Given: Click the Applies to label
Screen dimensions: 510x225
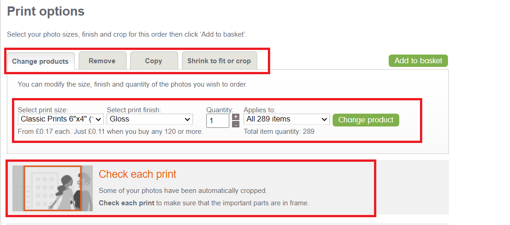Looking at the screenshot, I should (x=260, y=110).
